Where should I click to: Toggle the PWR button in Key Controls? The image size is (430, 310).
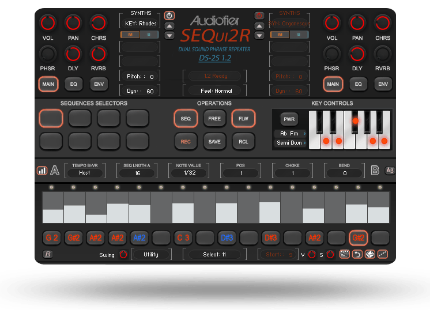coord(289,119)
